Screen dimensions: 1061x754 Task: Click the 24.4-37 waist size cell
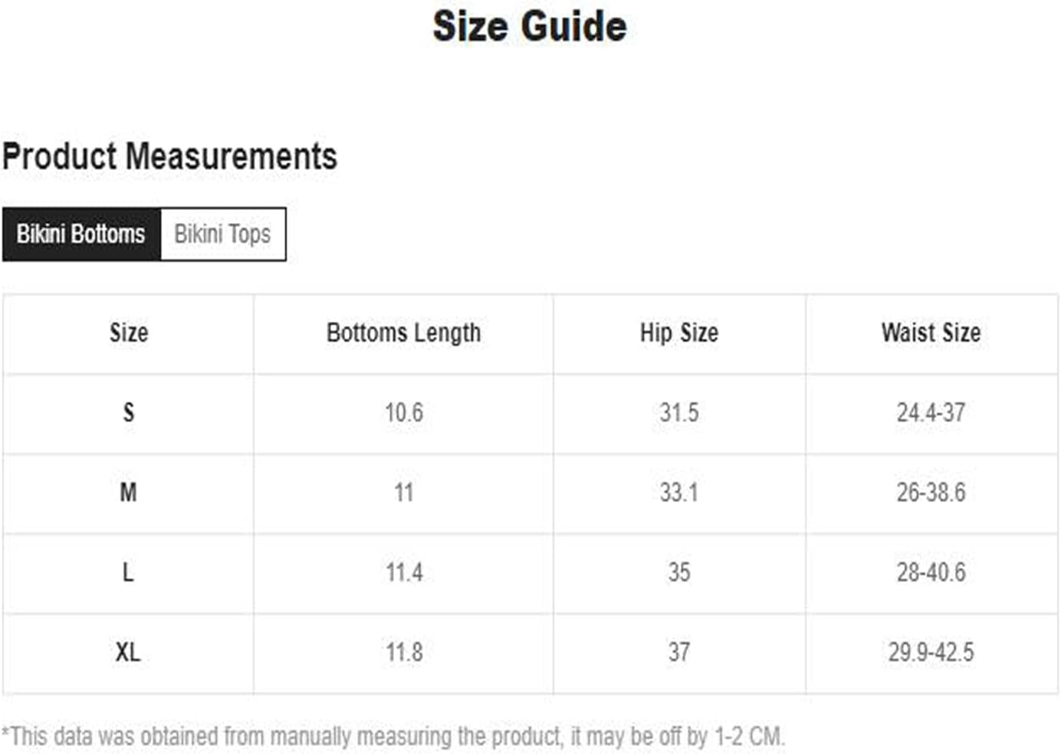[x=931, y=413]
